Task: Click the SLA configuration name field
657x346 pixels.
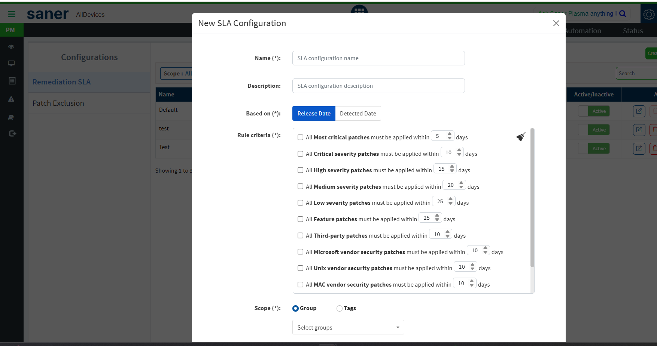Action: [x=378, y=58]
